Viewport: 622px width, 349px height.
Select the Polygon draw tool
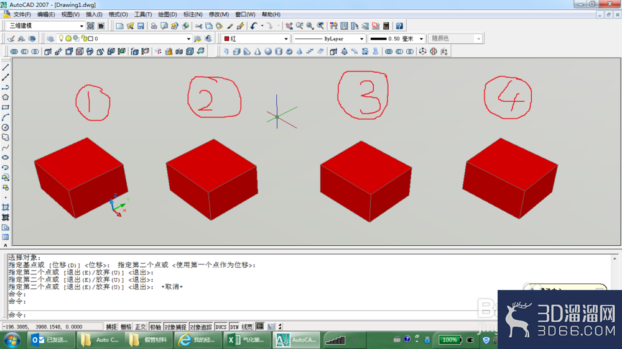6,97
